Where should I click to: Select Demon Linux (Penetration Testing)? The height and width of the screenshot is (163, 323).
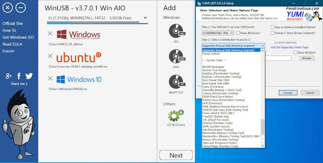(x=224, y=100)
